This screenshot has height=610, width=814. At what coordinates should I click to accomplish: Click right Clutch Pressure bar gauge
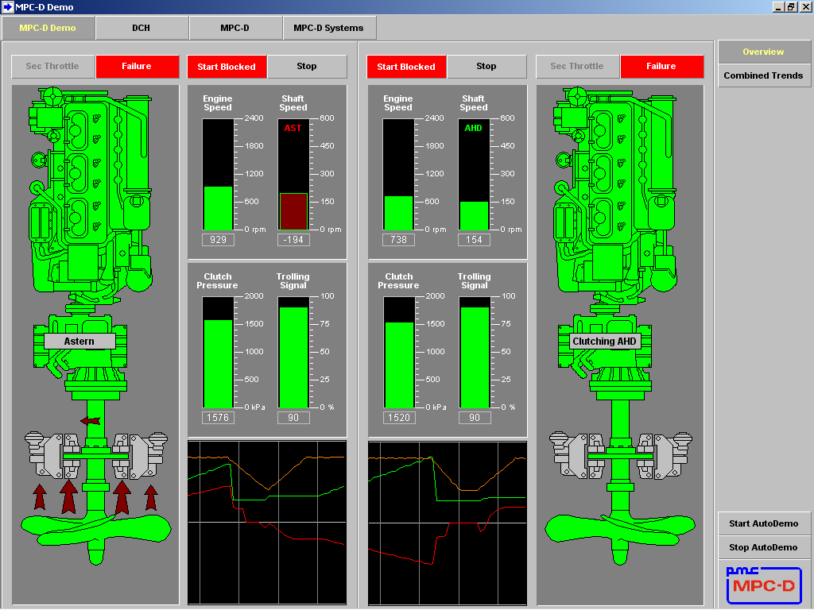[x=399, y=352]
